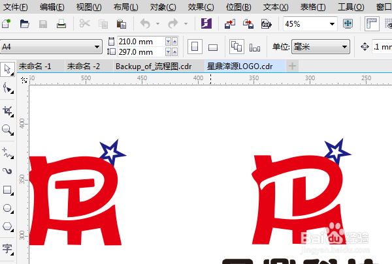This screenshot has height=264, width=392.
Task: Decrease page width with down spinner
Action: pyautogui.click(x=169, y=42)
